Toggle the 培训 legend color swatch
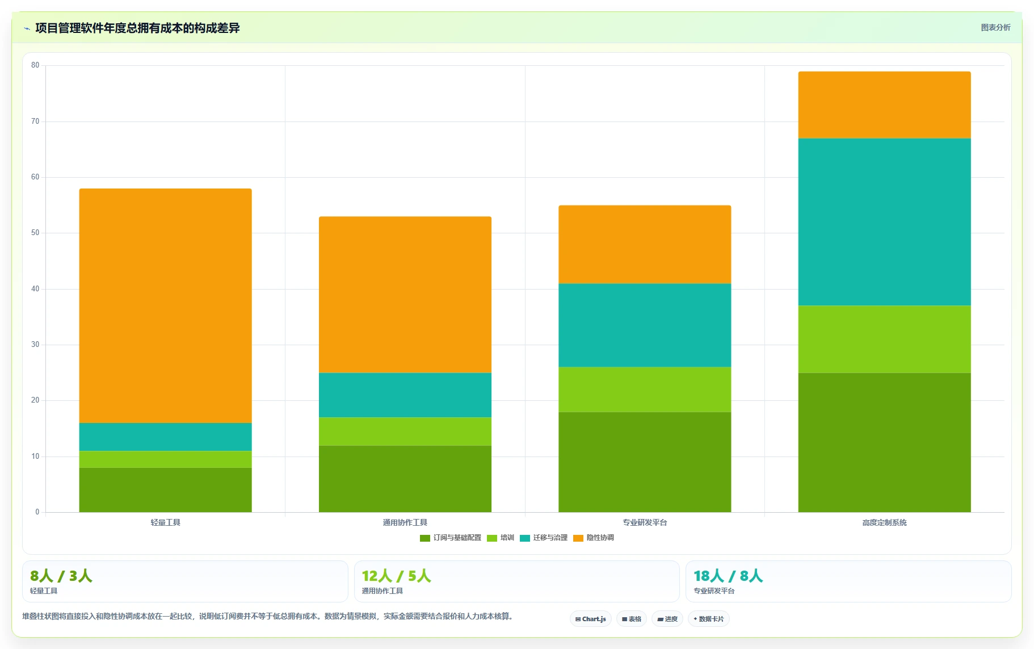This screenshot has width=1034, height=649. pos(492,538)
